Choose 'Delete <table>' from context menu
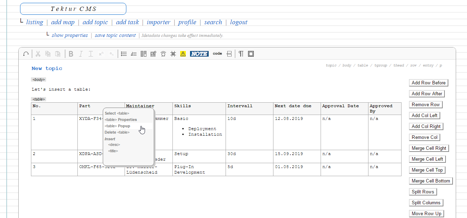The width and height of the screenshot is (467, 218). 117,132
